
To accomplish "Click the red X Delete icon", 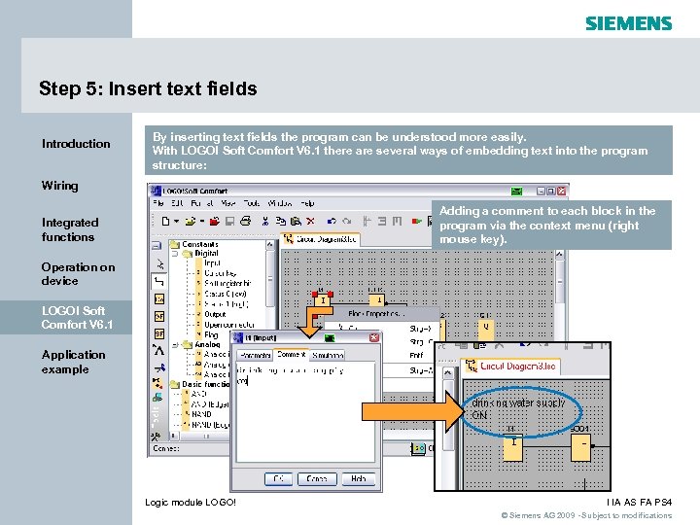I will [x=311, y=221].
